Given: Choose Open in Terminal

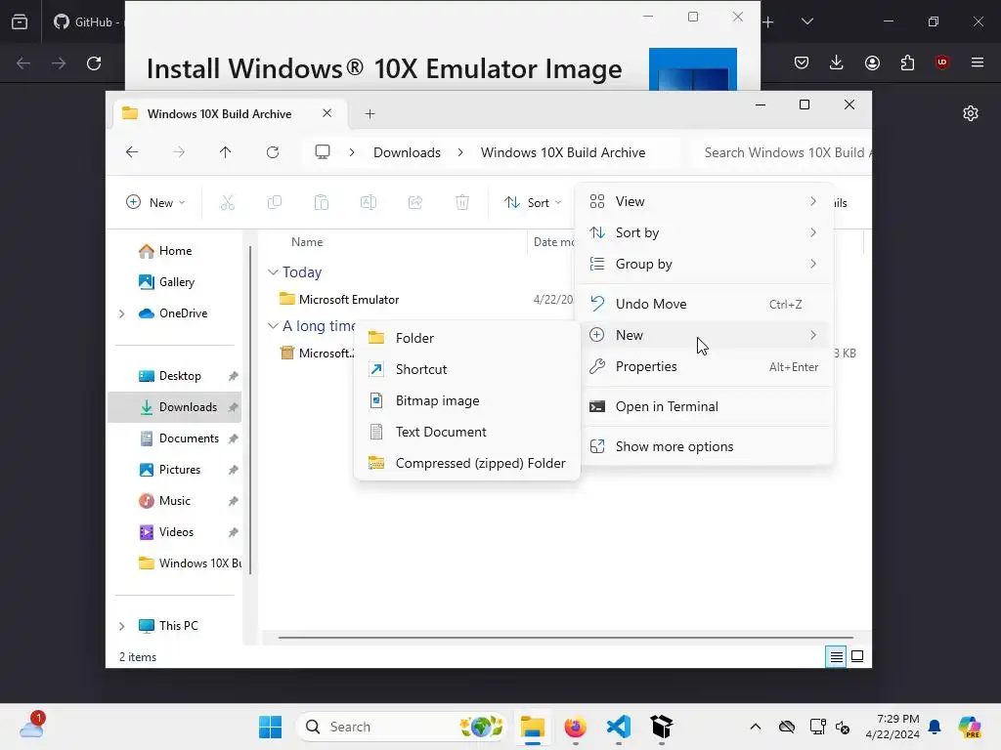Looking at the screenshot, I should coord(705,407).
